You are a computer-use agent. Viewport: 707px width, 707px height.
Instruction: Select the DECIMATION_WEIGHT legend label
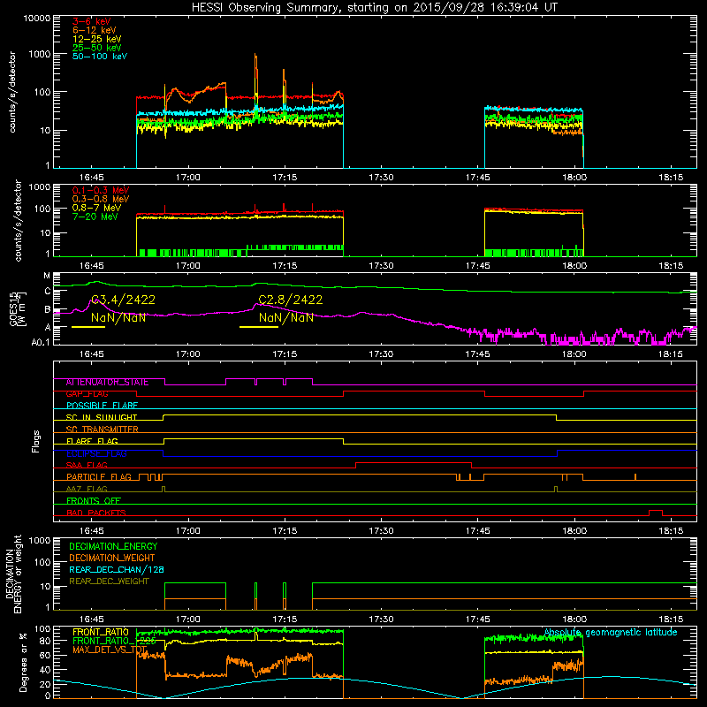[x=112, y=558]
